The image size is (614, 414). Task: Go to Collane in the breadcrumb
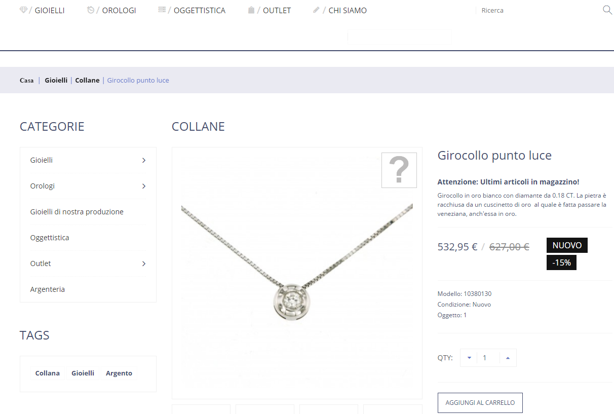[87, 80]
